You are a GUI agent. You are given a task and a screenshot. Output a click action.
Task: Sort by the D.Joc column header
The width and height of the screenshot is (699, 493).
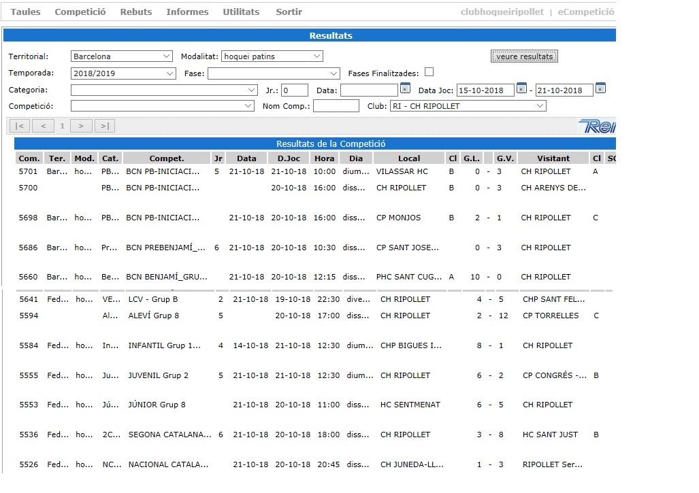pos(289,158)
